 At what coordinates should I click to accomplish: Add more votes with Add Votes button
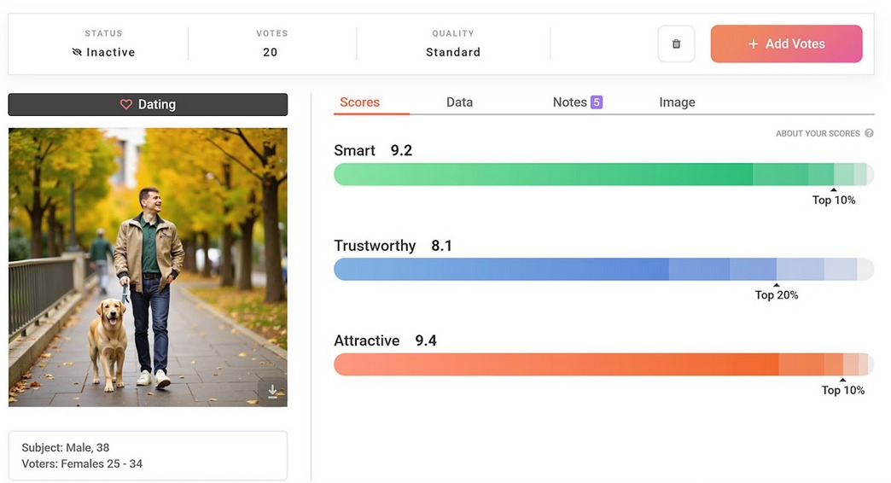click(x=786, y=44)
